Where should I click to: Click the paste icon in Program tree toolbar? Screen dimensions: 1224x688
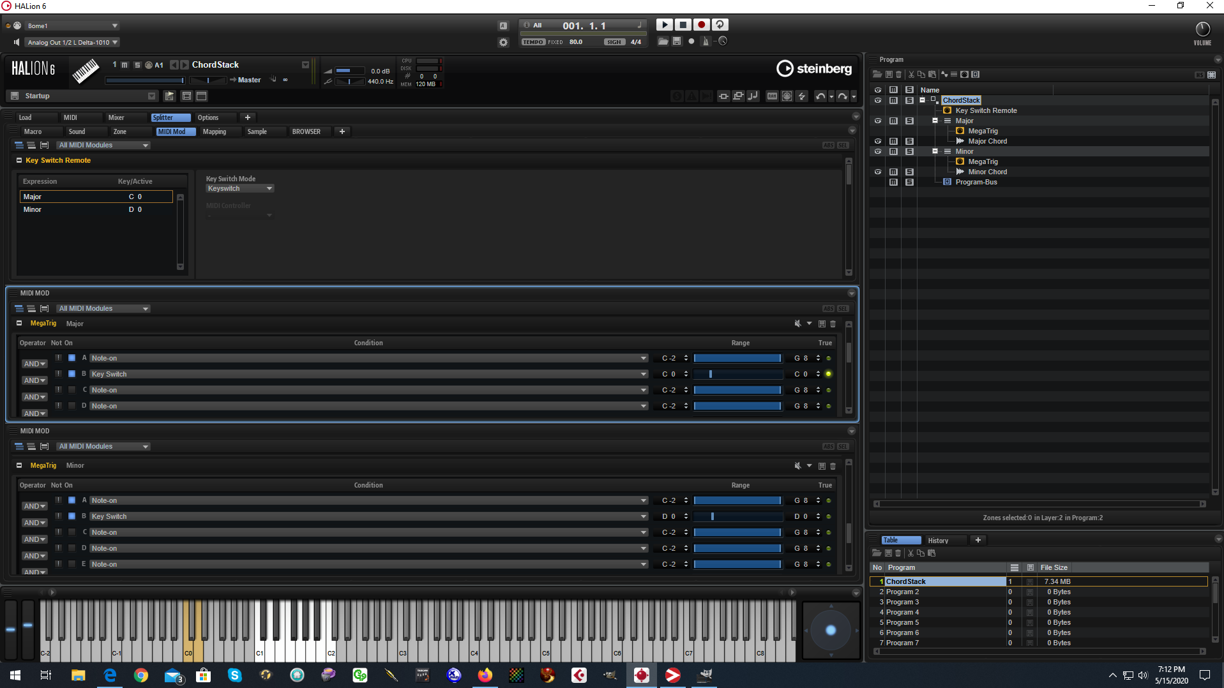pos(932,75)
